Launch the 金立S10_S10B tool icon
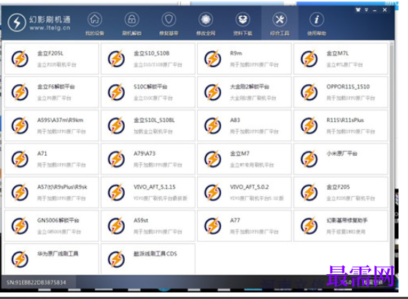 (116, 58)
